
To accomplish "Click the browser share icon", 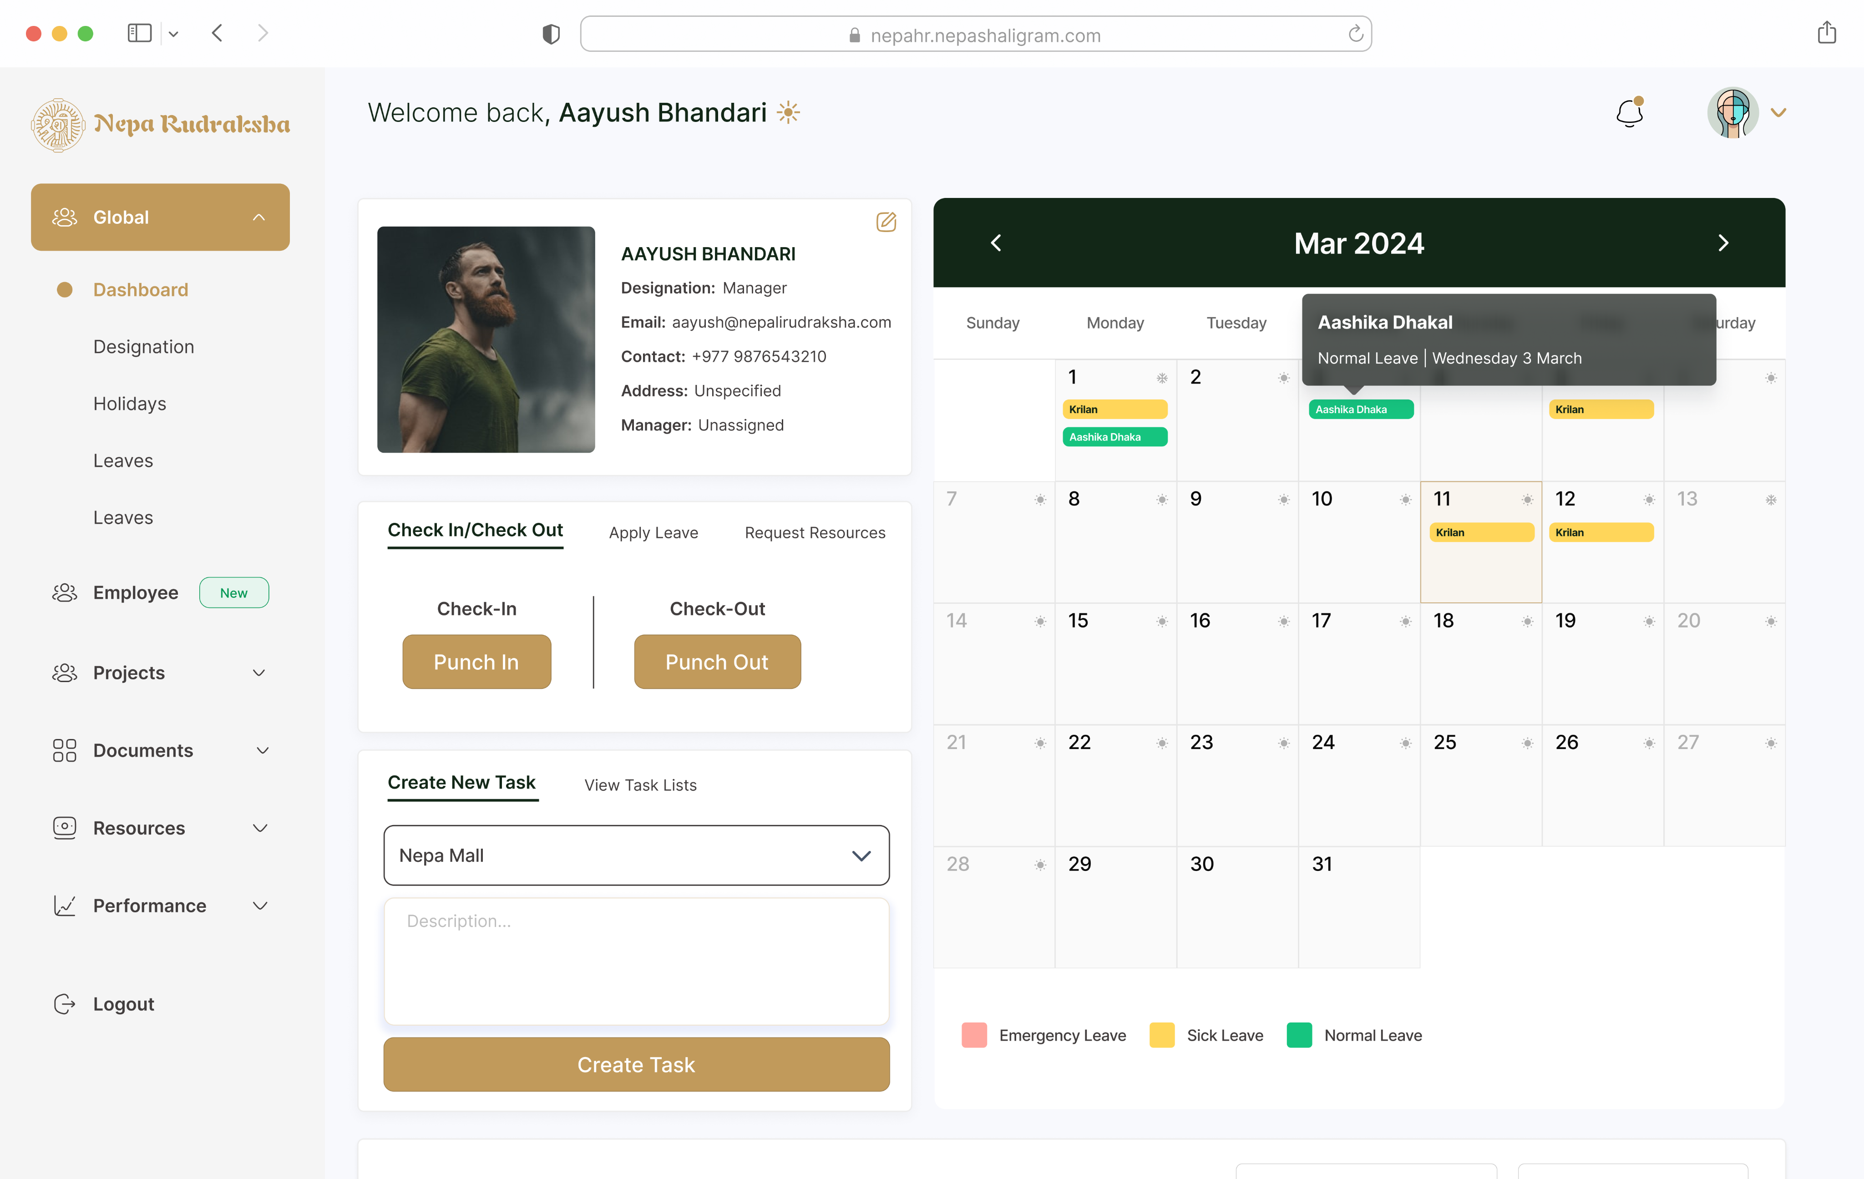I will tap(1826, 33).
